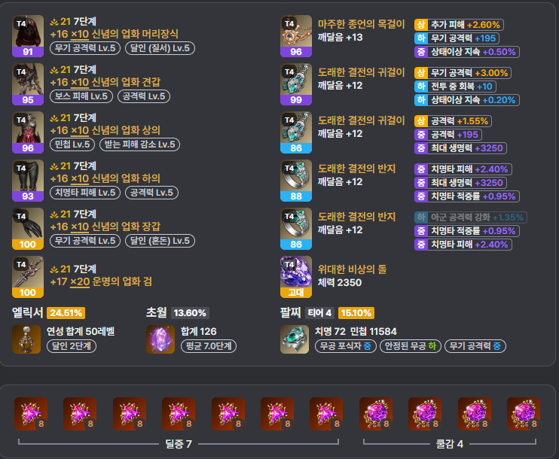Click the 아군 공격력 강화 +1.35% effect

471,217
